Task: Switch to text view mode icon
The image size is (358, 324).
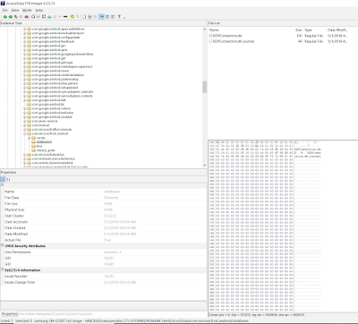Action: [x=107, y=17]
